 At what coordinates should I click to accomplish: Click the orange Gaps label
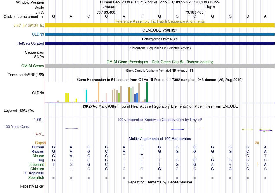pyautogui.click(x=39, y=143)
